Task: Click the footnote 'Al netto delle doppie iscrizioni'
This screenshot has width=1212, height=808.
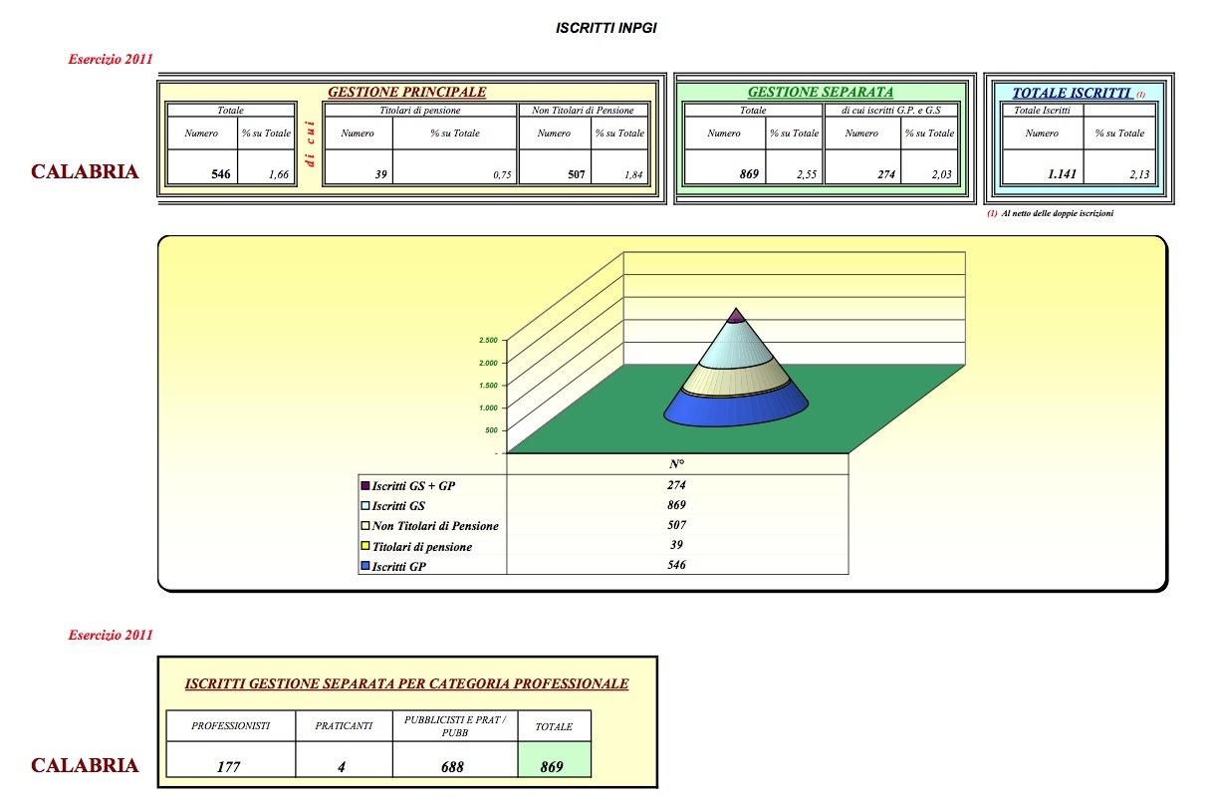Action: (1058, 214)
